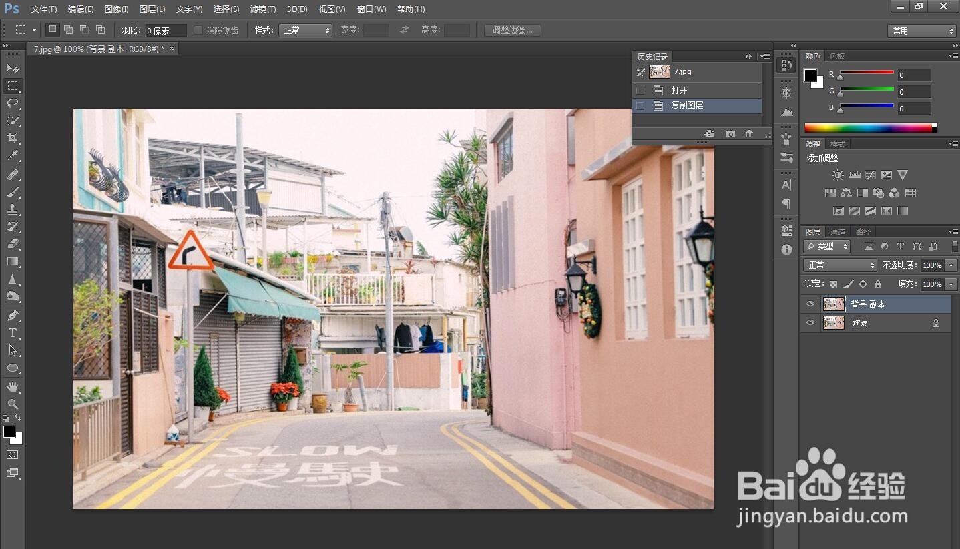Lock layer position
This screenshot has height=549, width=960.
[x=863, y=284]
